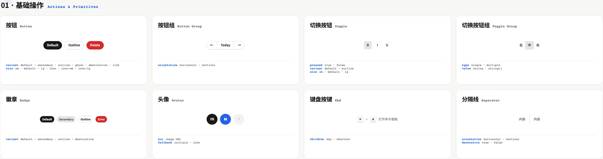Click the 头像 Avatar card title
This screenshot has height=159, width=603.
coord(171,99)
